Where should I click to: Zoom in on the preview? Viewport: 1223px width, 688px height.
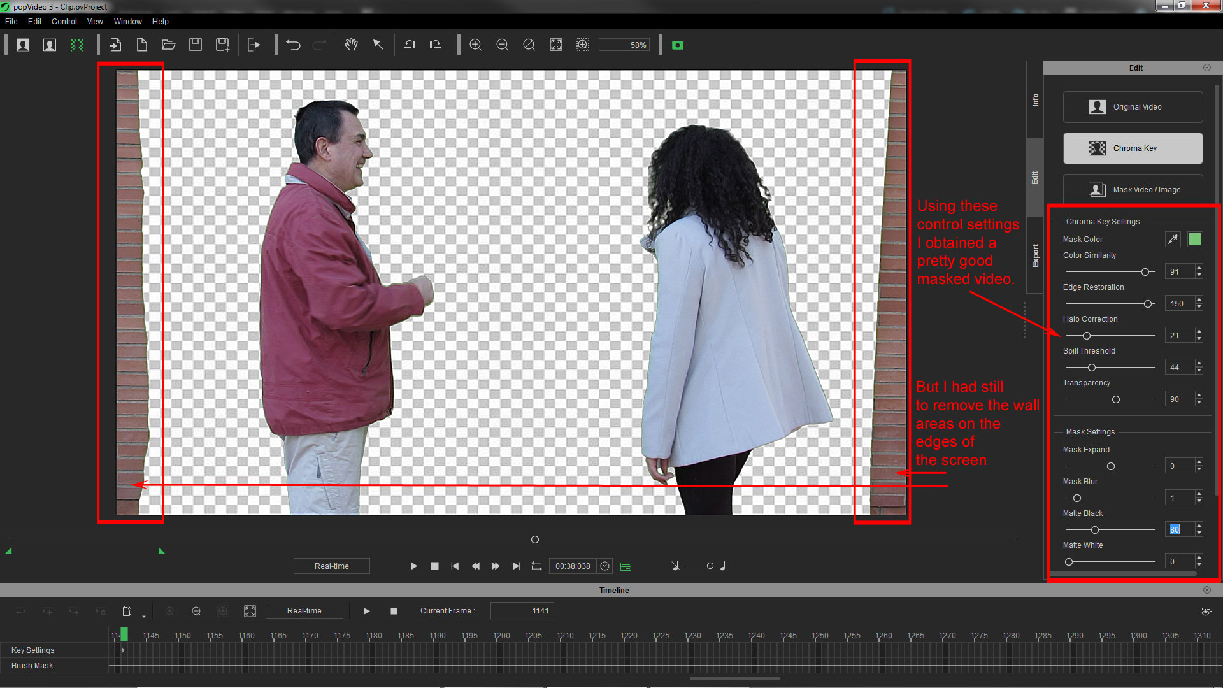pos(475,45)
